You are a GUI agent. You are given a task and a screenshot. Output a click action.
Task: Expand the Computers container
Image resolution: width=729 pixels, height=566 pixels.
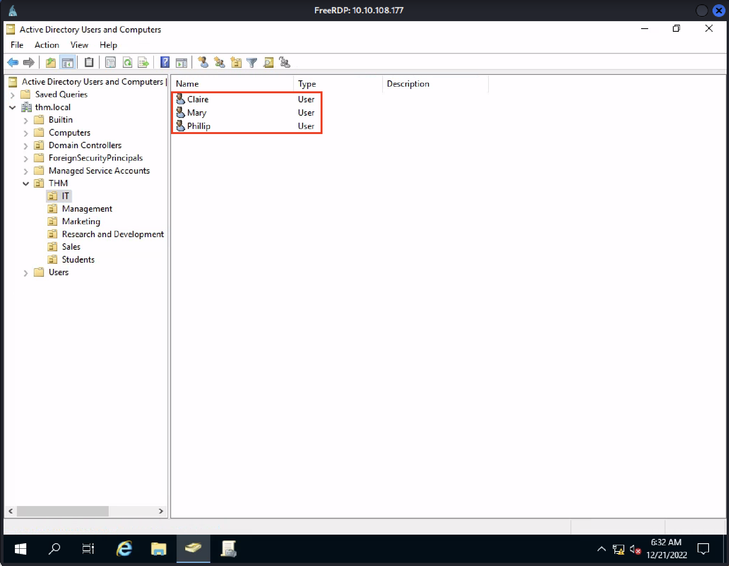point(26,133)
